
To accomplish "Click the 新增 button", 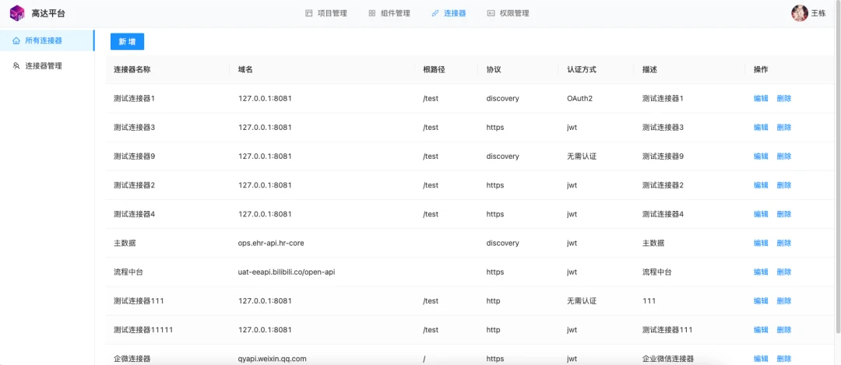I will coord(127,41).
